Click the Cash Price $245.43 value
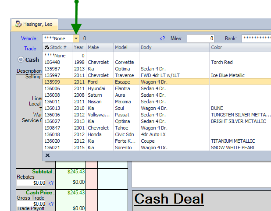Screen dimensions: 271x211 76,193
